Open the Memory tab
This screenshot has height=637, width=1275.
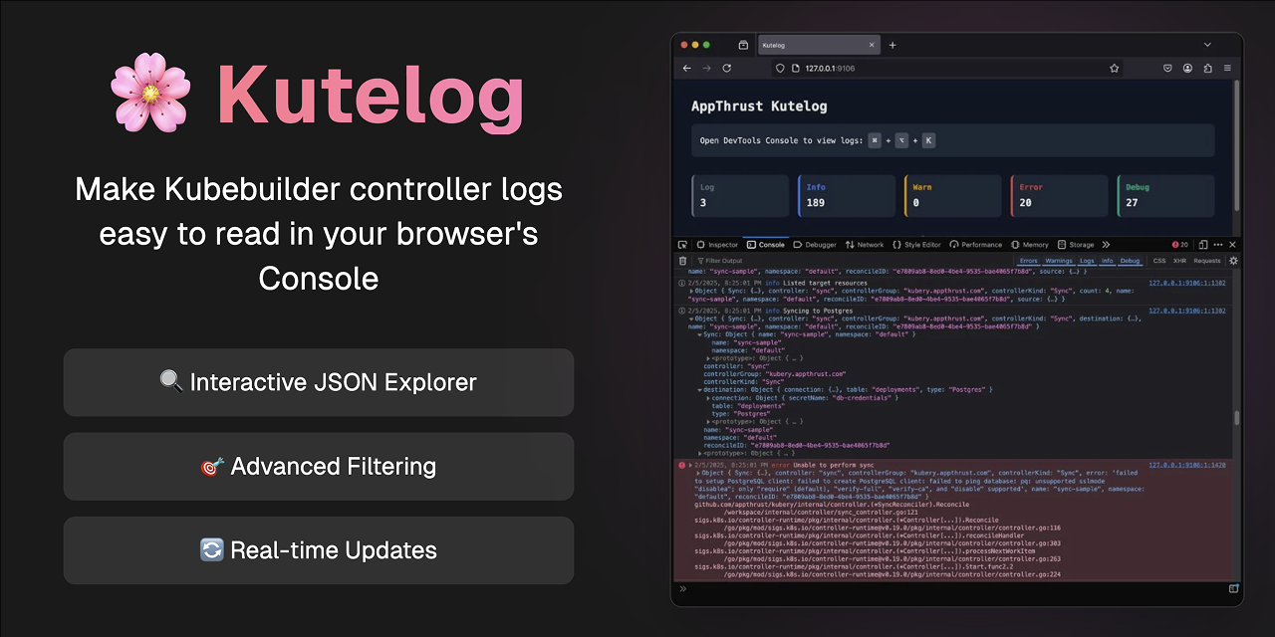[x=1030, y=245]
